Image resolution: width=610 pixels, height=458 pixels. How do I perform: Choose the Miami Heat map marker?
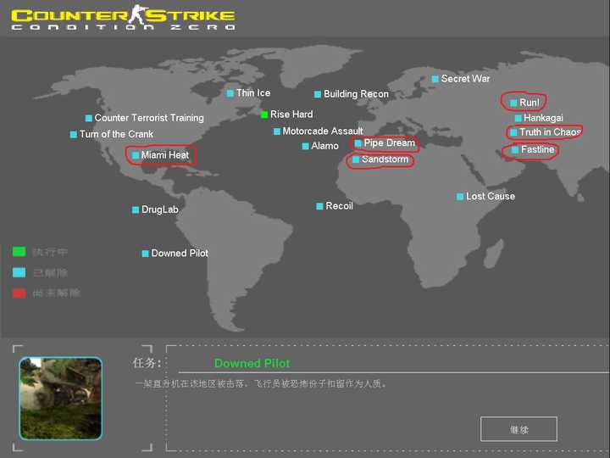point(136,155)
